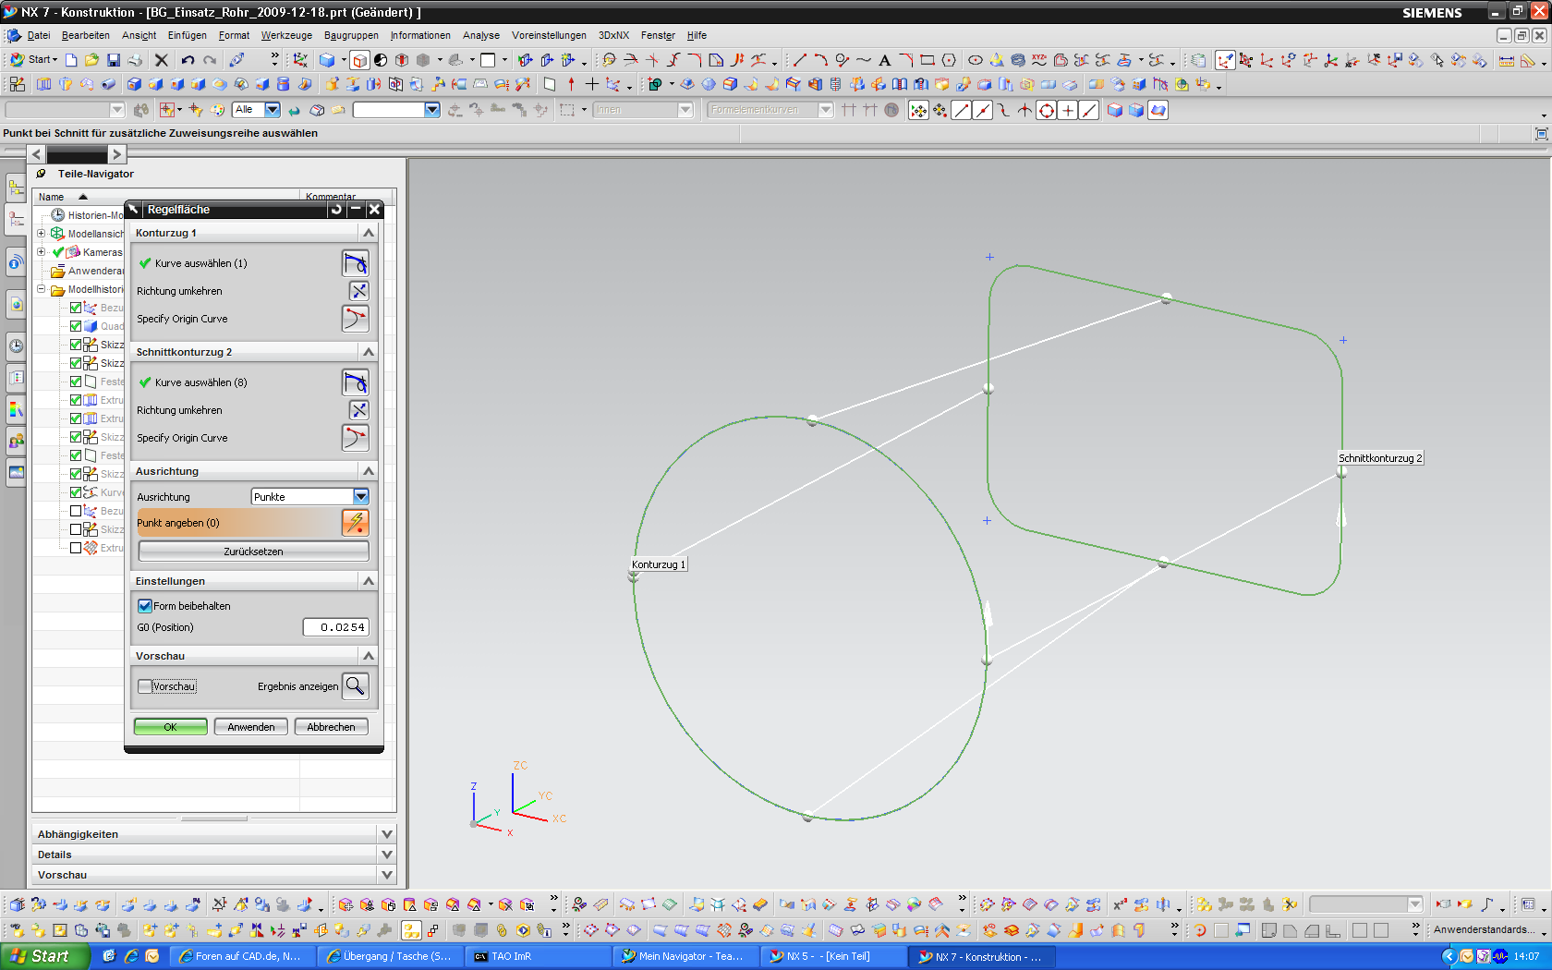Image resolution: width=1552 pixels, height=970 pixels.
Task: Open the Alle selection filter dropdown
Action: point(273,110)
